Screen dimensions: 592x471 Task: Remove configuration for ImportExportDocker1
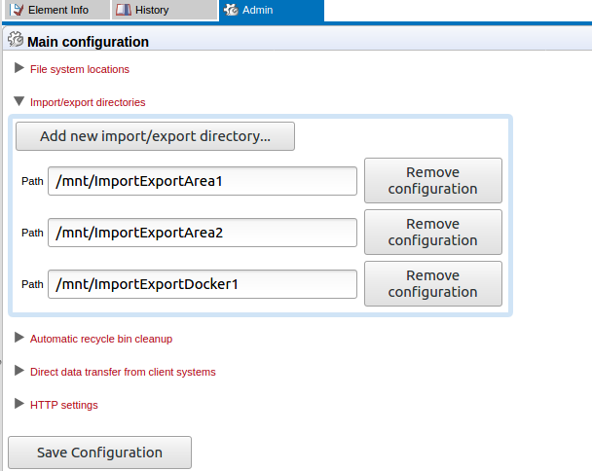[x=433, y=284]
